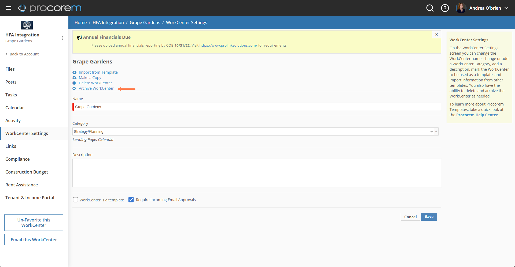
Task: Click the Grape Gardens page heading
Action: pos(92,62)
